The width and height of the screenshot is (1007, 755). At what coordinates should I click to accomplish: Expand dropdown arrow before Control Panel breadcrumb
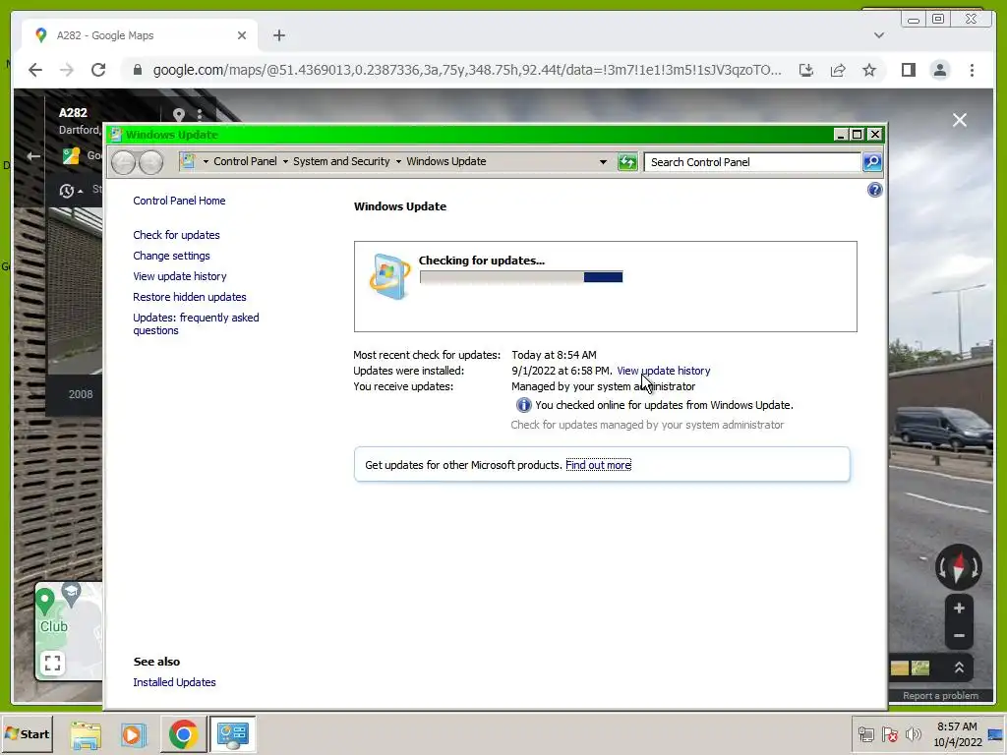[206, 162]
